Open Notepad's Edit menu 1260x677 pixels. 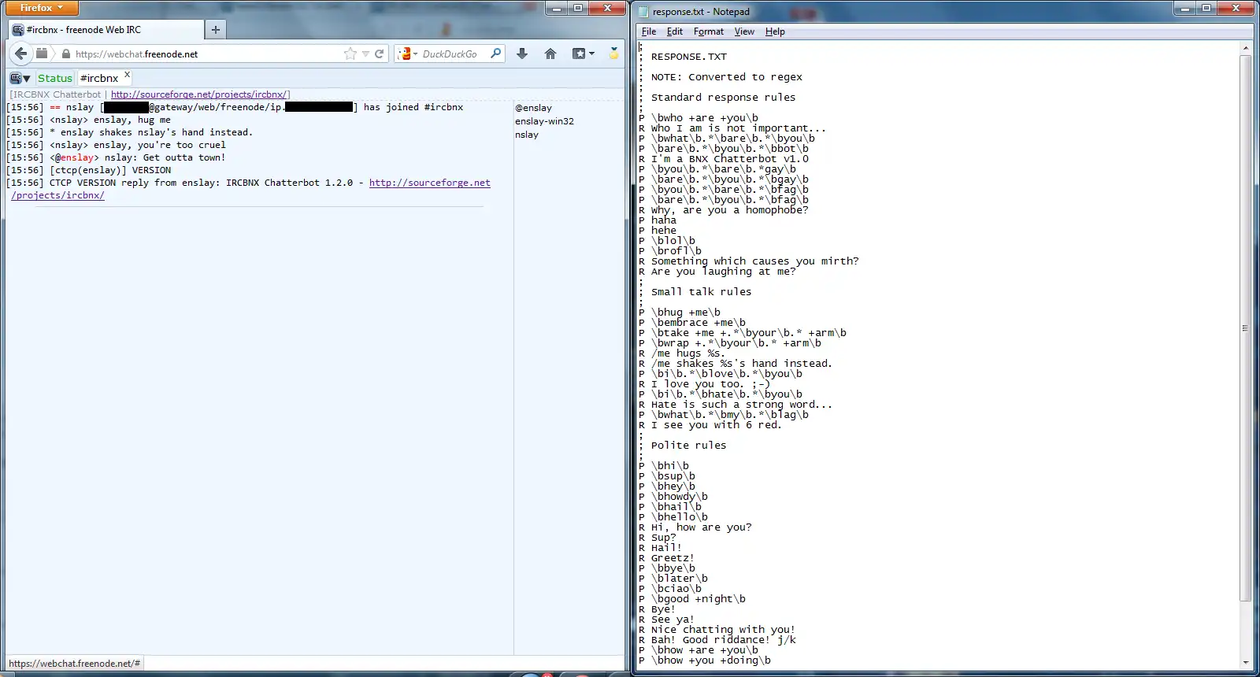675,31
